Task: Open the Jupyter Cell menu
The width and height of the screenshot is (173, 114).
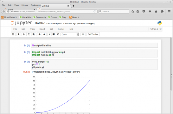Action: tap(51, 29)
